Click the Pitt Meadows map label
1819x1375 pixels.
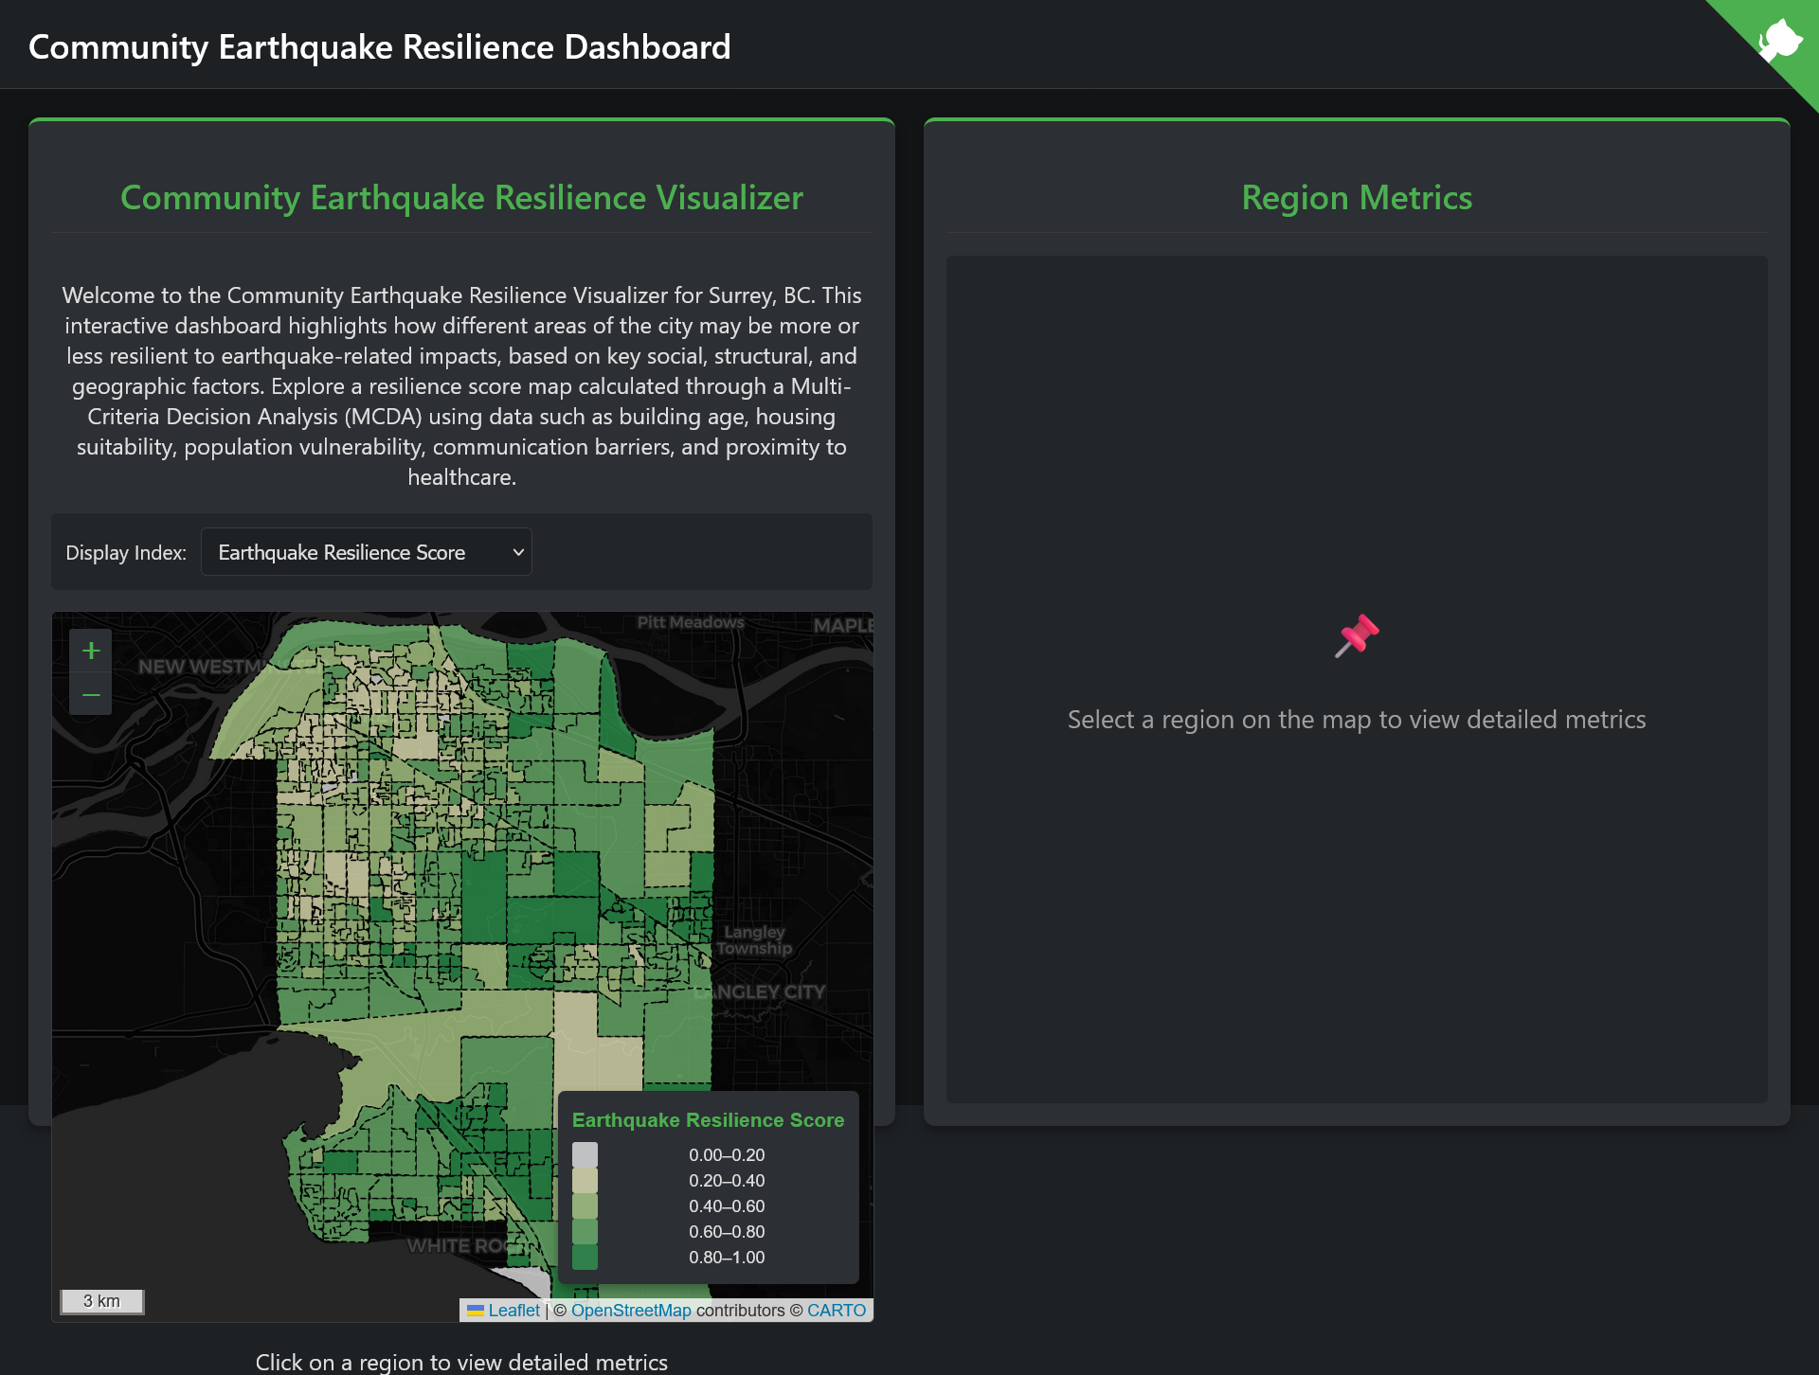pyautogui.click(x=690, y=622)
